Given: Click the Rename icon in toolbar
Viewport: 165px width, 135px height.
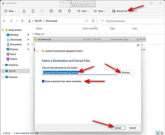Looking at the screenshot, I should tap(51, 11).
